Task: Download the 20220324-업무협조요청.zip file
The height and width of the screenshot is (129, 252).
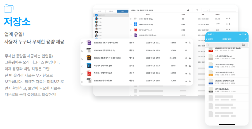Action: coord(186,50)
